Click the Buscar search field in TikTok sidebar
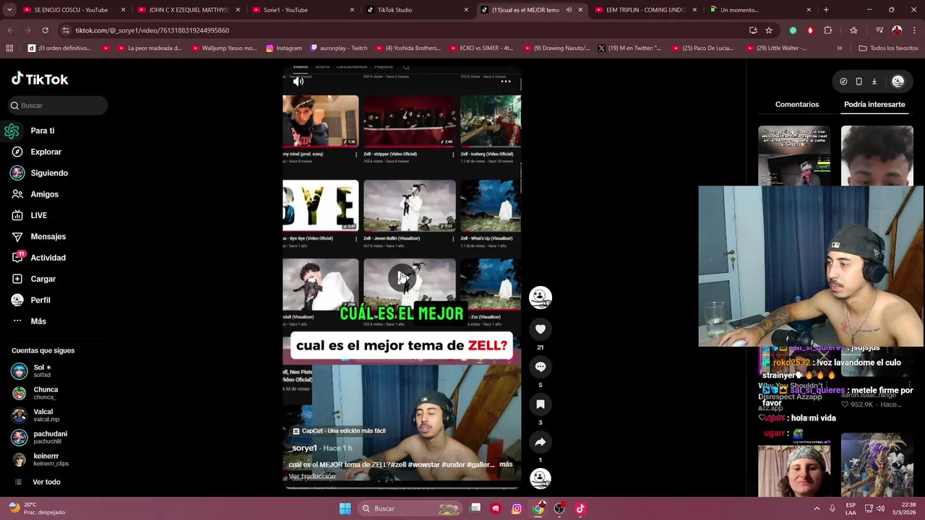The height and width of the screenshot is (520, 925). point(58,105)
